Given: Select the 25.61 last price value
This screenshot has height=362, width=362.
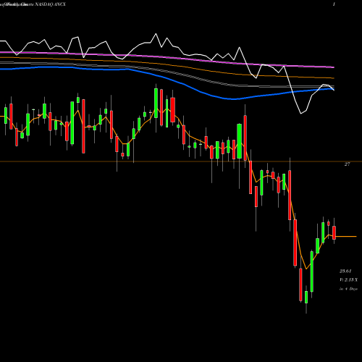Looking at the screenshot, I should point(345,271).
